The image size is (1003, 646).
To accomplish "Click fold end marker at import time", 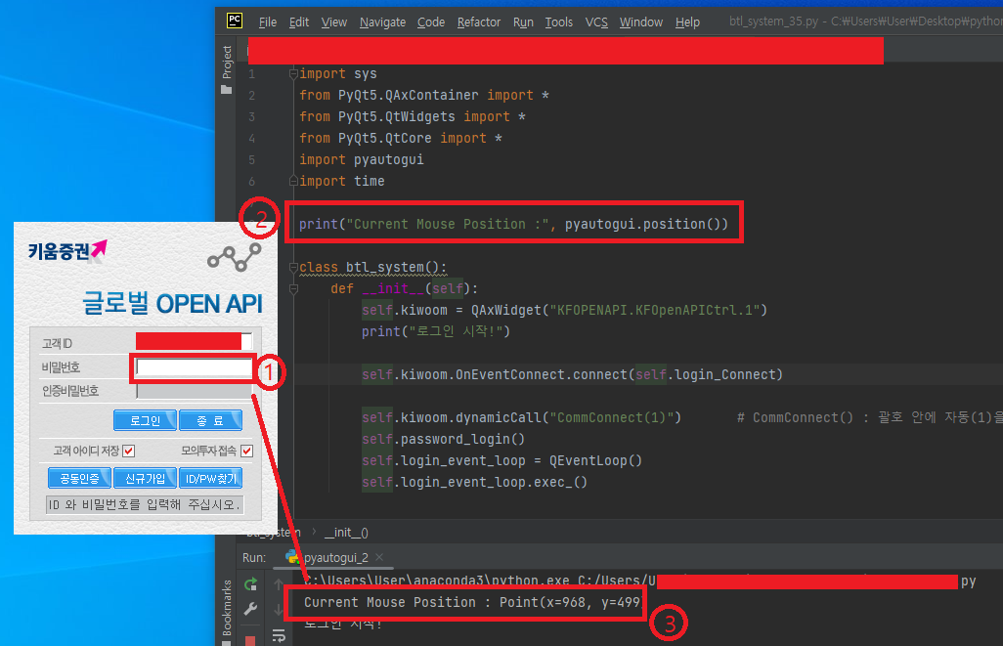I will 293,181.
